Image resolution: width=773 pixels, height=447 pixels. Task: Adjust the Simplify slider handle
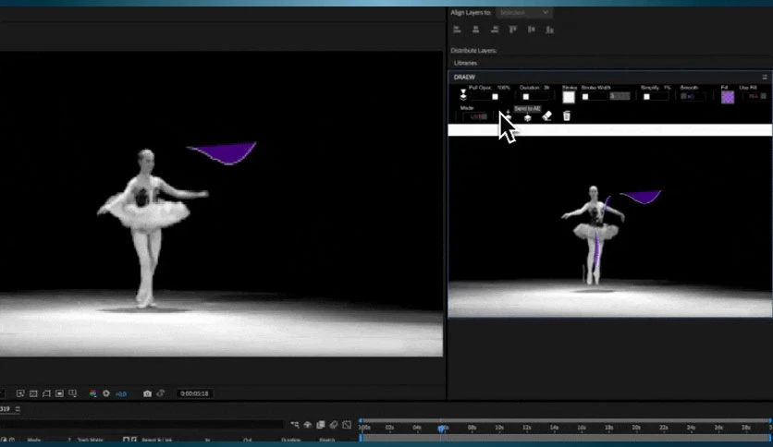[646, 97]
